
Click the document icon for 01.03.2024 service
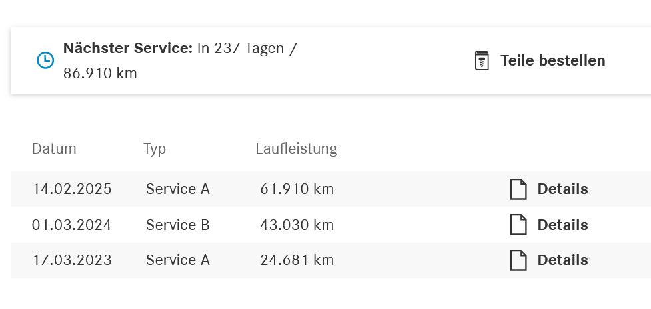518,225
